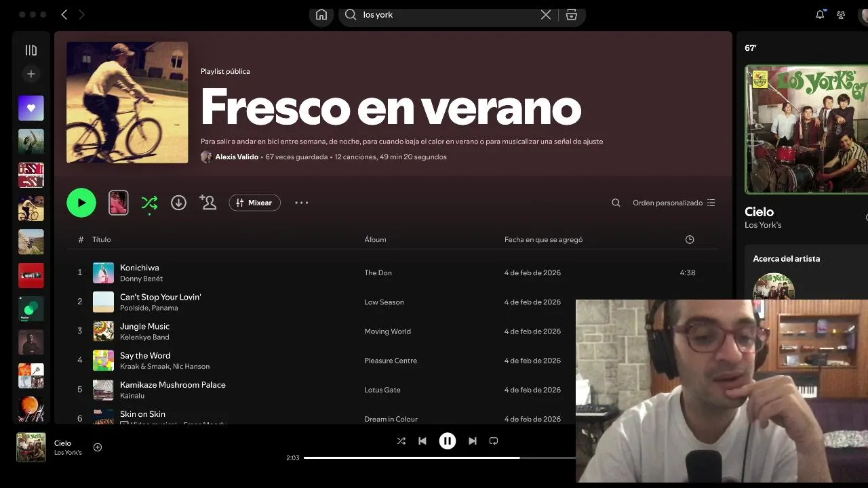This screenshot has width=868, height=488.
Task: Sort by the Álbum column header
Action: click(x=375, y=239)
